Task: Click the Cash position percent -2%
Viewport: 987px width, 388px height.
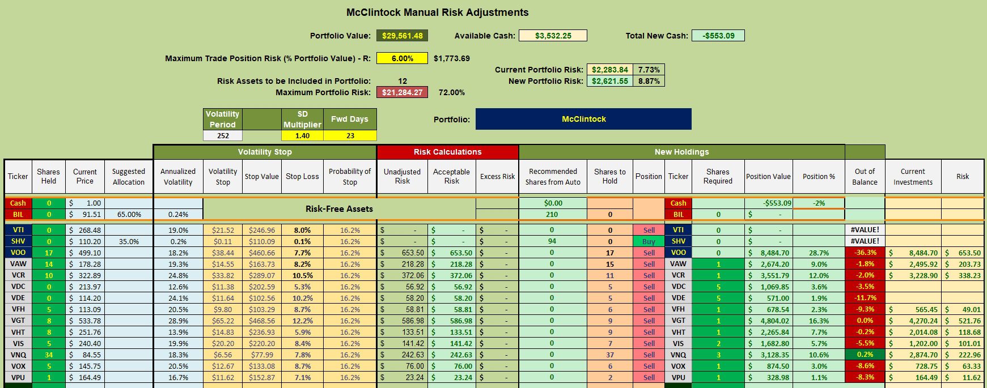Action: [819, 203]
